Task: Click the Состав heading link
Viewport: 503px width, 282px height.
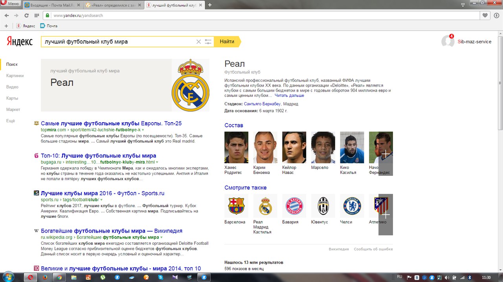Action: [x=234, y=125]
